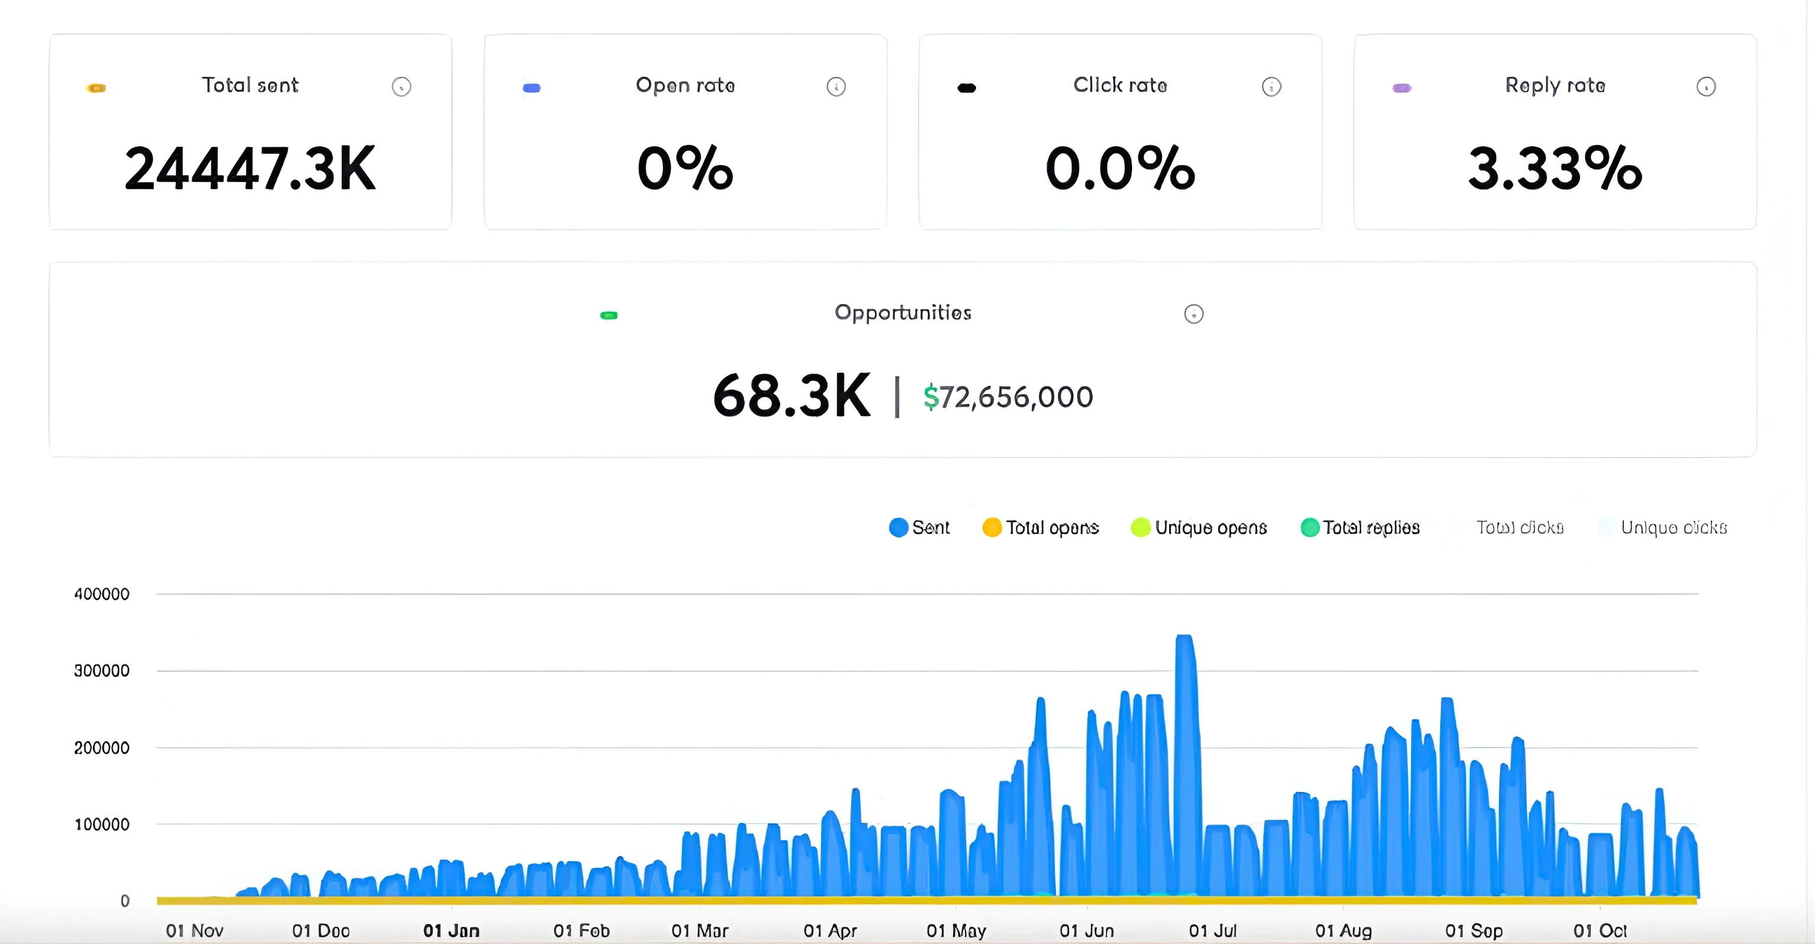Click info icon next to Opportunities

coord(1193,313)
